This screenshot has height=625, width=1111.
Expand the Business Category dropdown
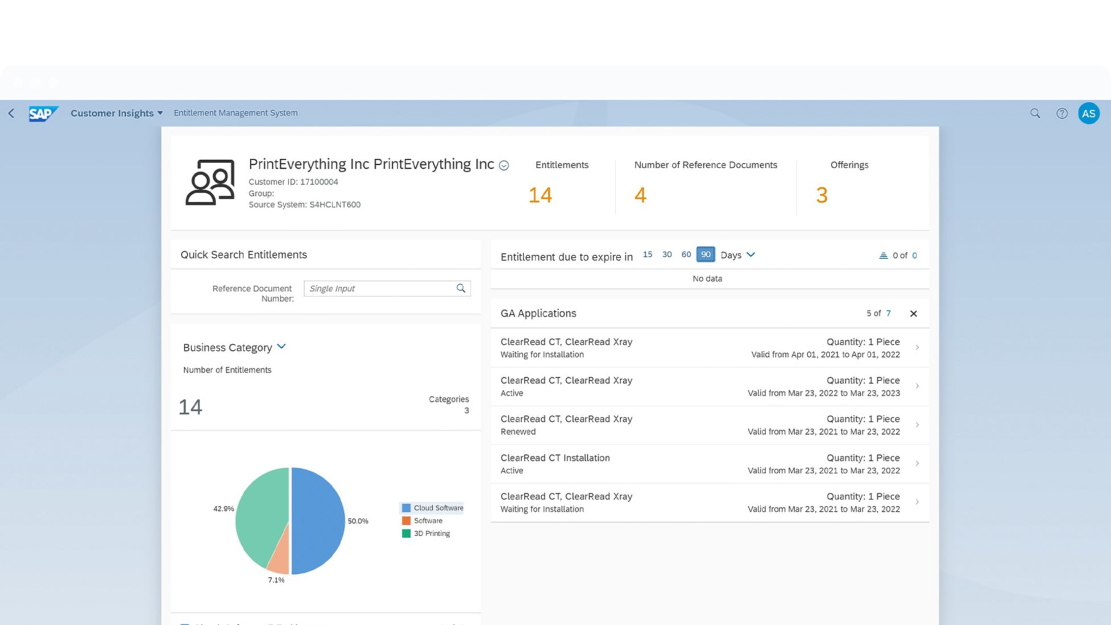281,347
